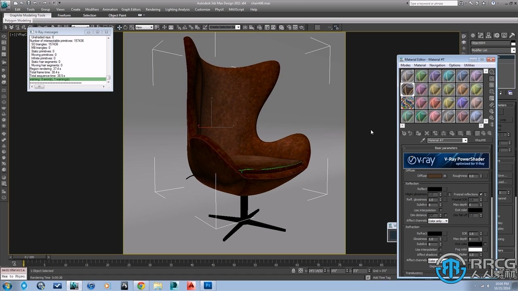Click Sample Type sphere icon
The width and height of the screenshot is (518, 291).
(492, 72)
